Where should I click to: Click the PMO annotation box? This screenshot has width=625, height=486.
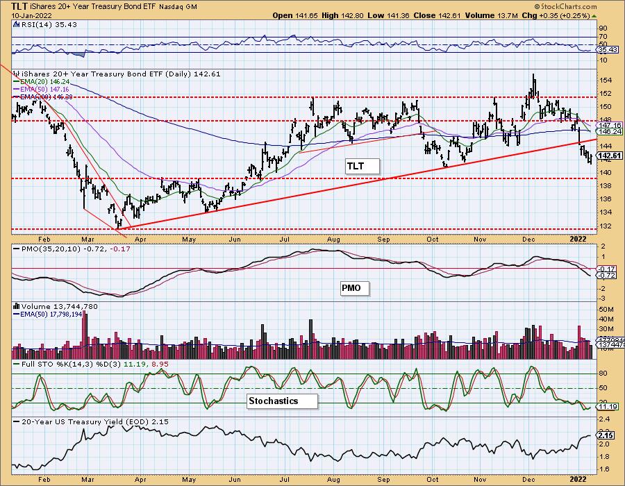pyautogui.click(x=355, y=288)
